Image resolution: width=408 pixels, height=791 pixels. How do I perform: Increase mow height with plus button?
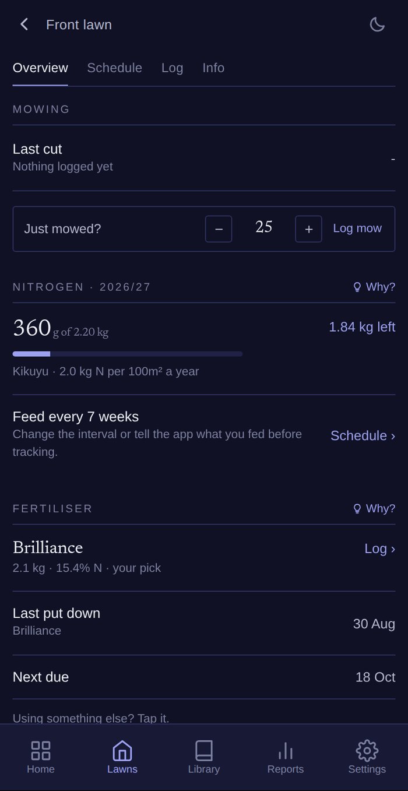(308, 229)
